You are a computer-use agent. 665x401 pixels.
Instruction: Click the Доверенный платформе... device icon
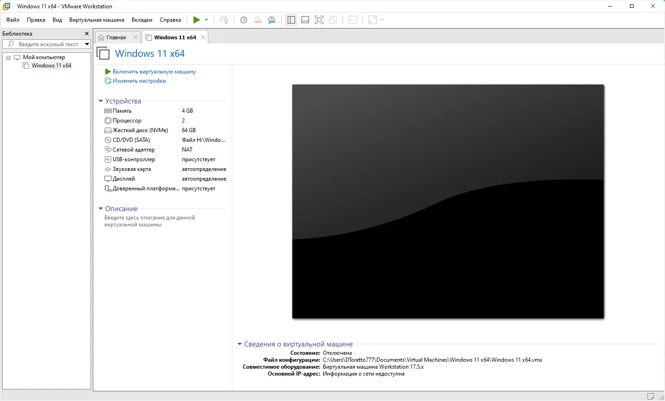coord(108,188)
